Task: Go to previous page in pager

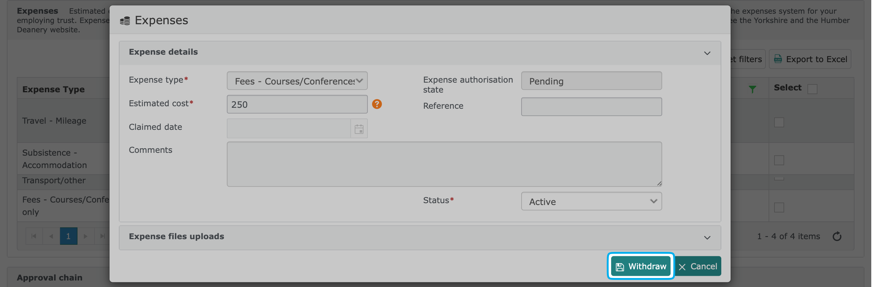Action: (x=52, y=236)
